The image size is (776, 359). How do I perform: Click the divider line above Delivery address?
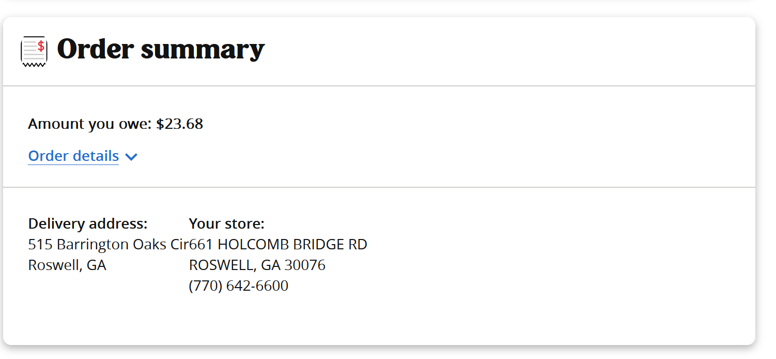click(379, 187)
